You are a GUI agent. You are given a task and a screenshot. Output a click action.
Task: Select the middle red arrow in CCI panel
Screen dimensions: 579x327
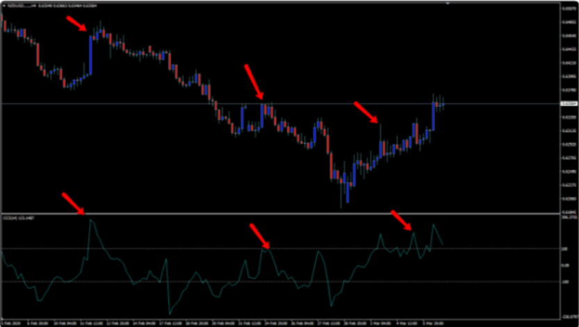(259, 235)
